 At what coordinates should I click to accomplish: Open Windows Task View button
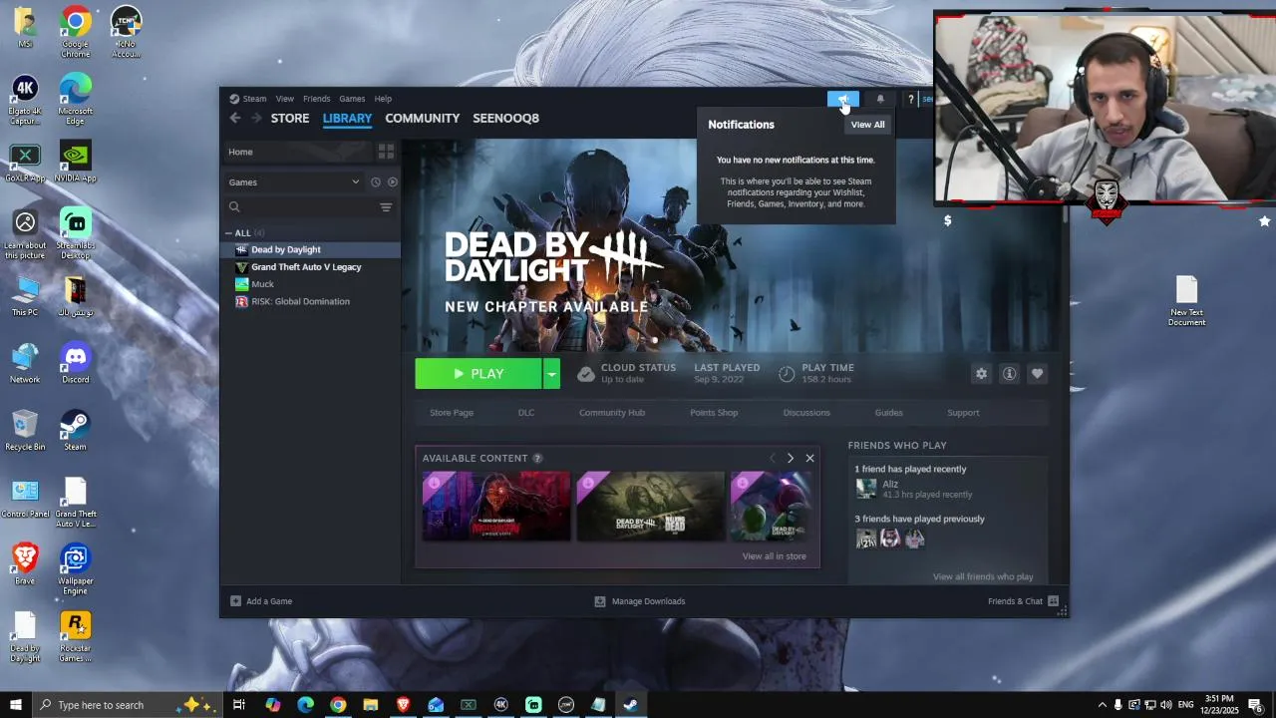point(239,705)
